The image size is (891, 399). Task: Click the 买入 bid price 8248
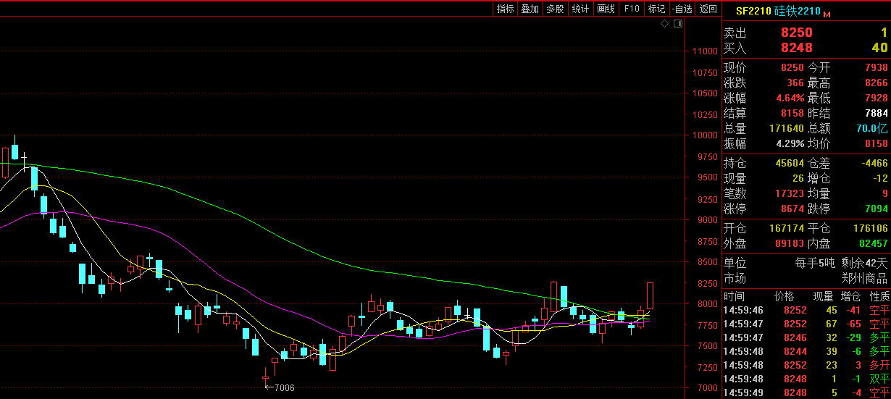click(x=796, y=48)
